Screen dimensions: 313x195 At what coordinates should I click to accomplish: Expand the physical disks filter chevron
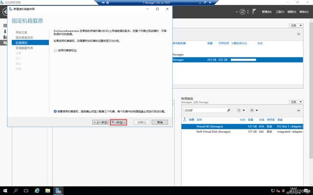[x=299, y=110]
